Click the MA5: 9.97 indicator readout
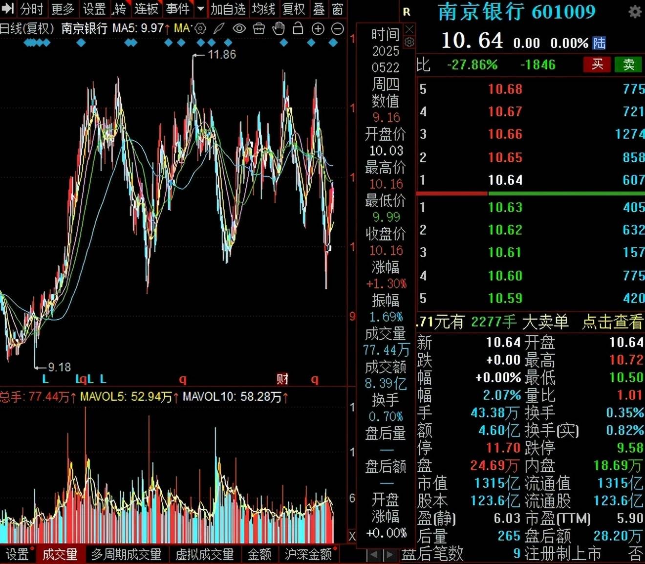The image size is (645, 564). (x=141, y=28)
